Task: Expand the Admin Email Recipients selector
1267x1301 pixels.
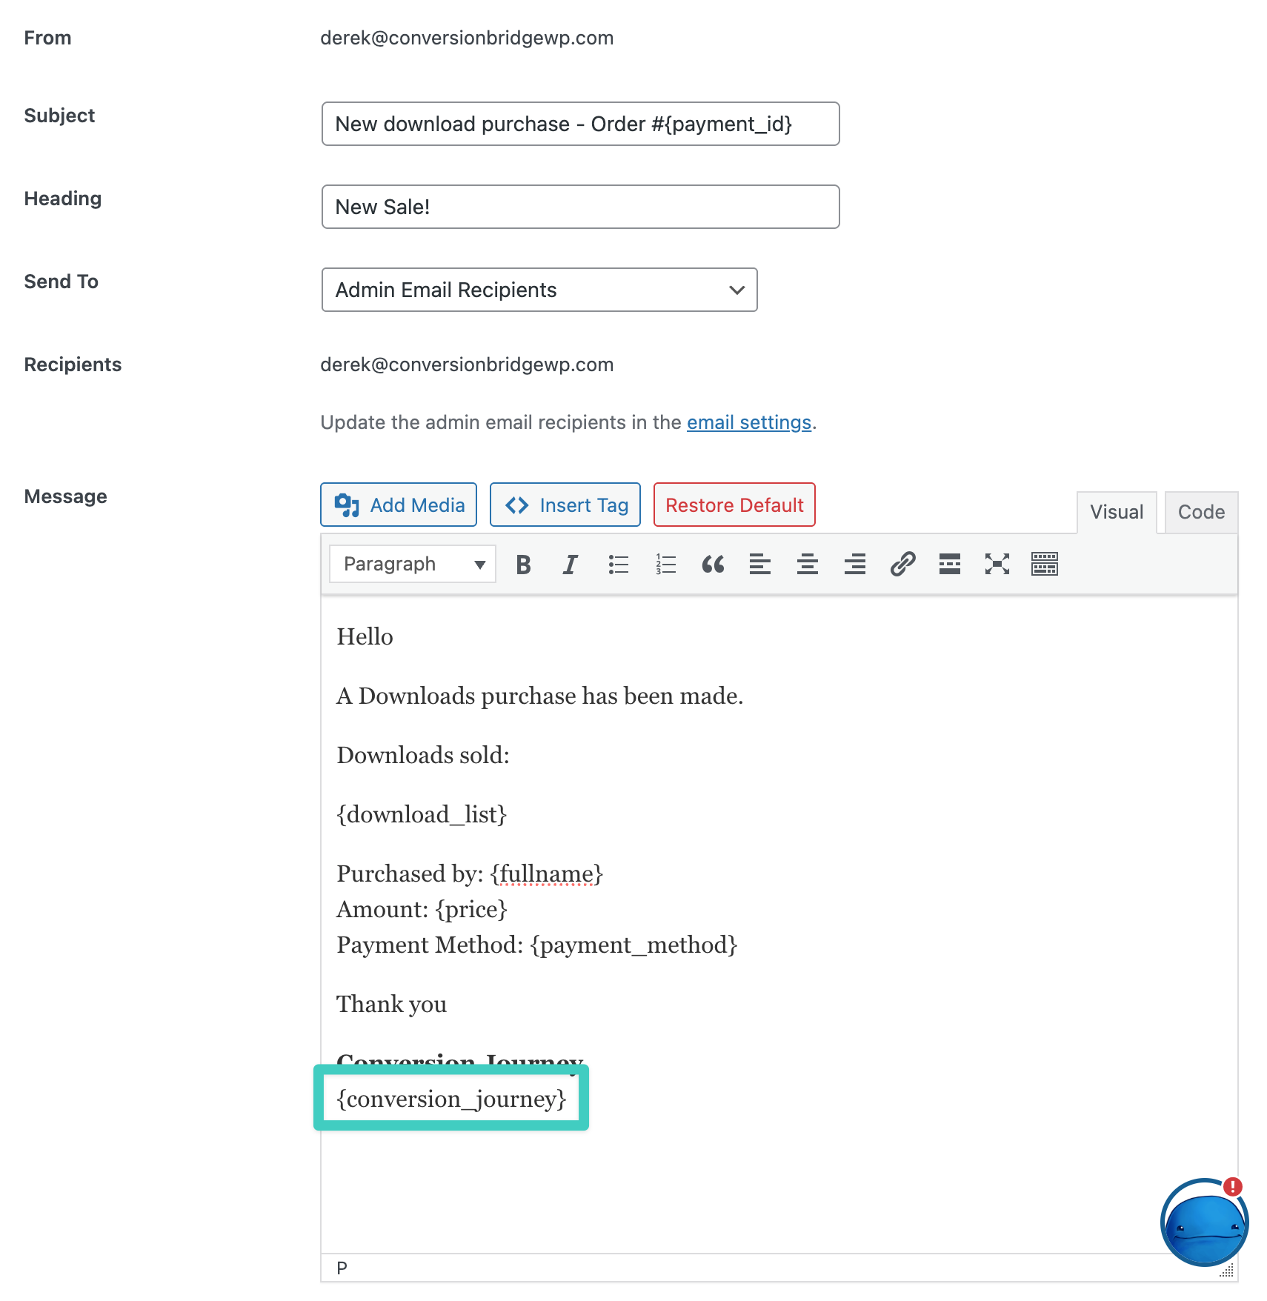Action: 735,290
